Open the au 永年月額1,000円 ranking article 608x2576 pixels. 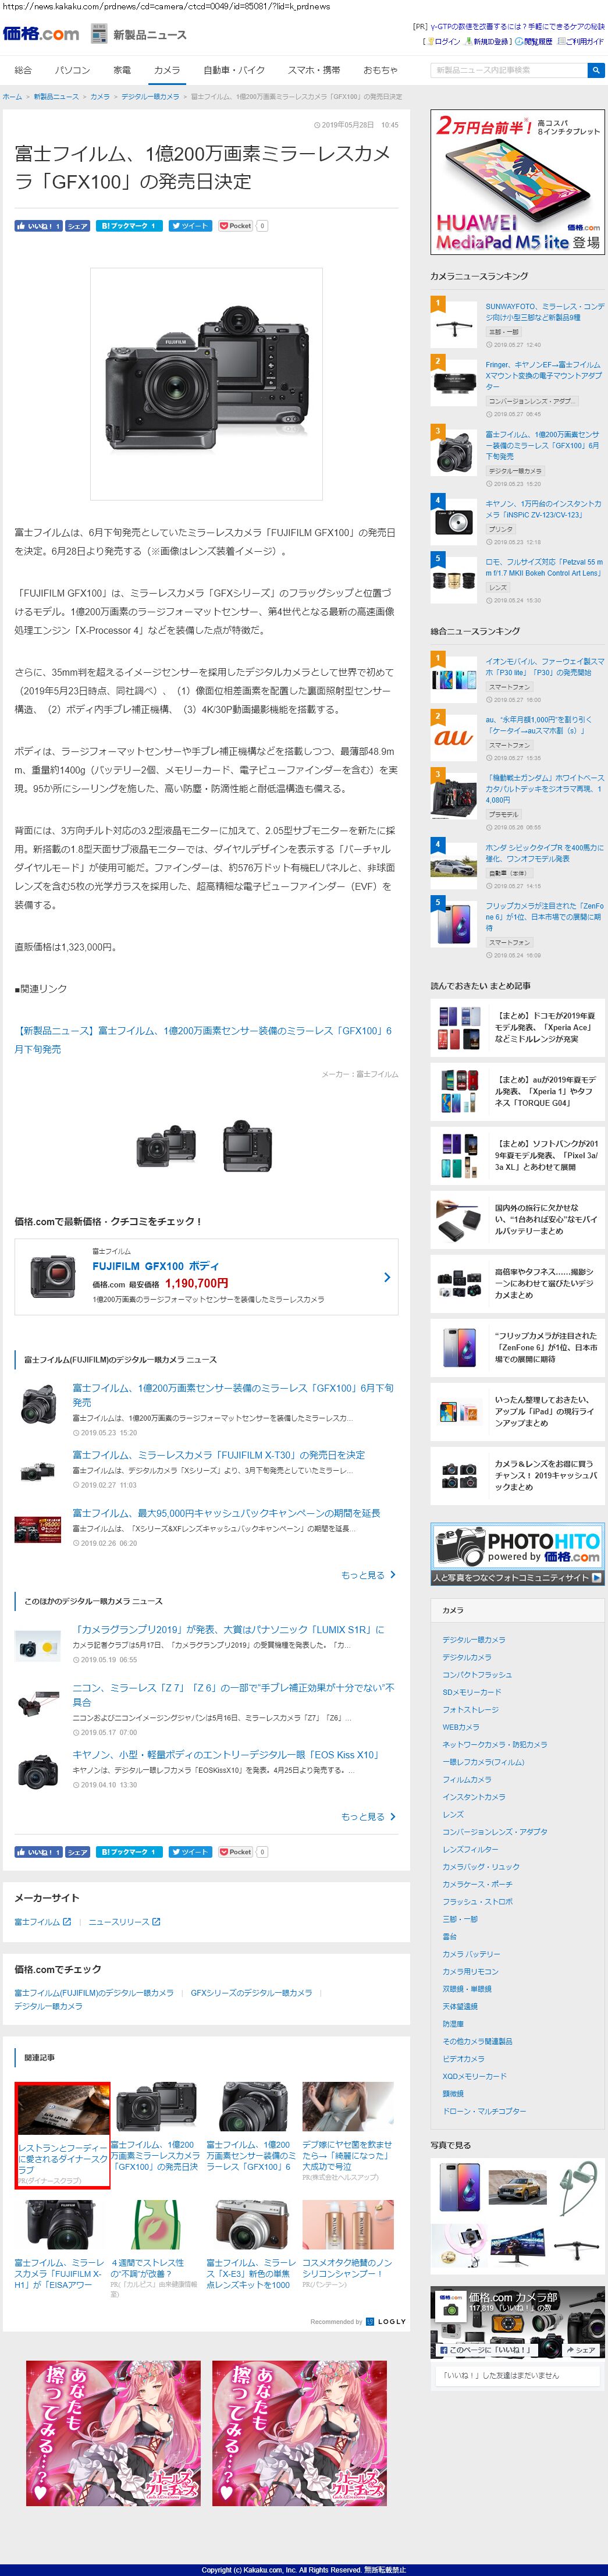(539, 724)
